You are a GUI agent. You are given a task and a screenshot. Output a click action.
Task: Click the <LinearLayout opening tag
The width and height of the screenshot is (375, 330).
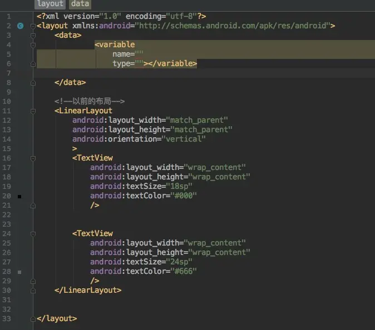pos(83,111)
